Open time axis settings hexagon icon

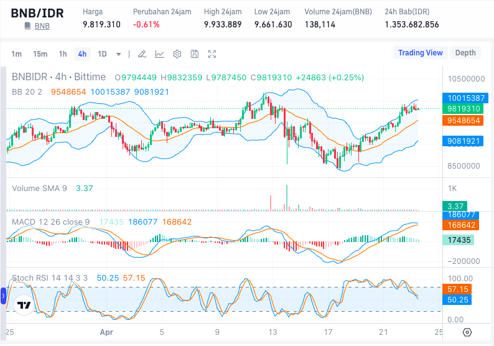coord(467,332)
